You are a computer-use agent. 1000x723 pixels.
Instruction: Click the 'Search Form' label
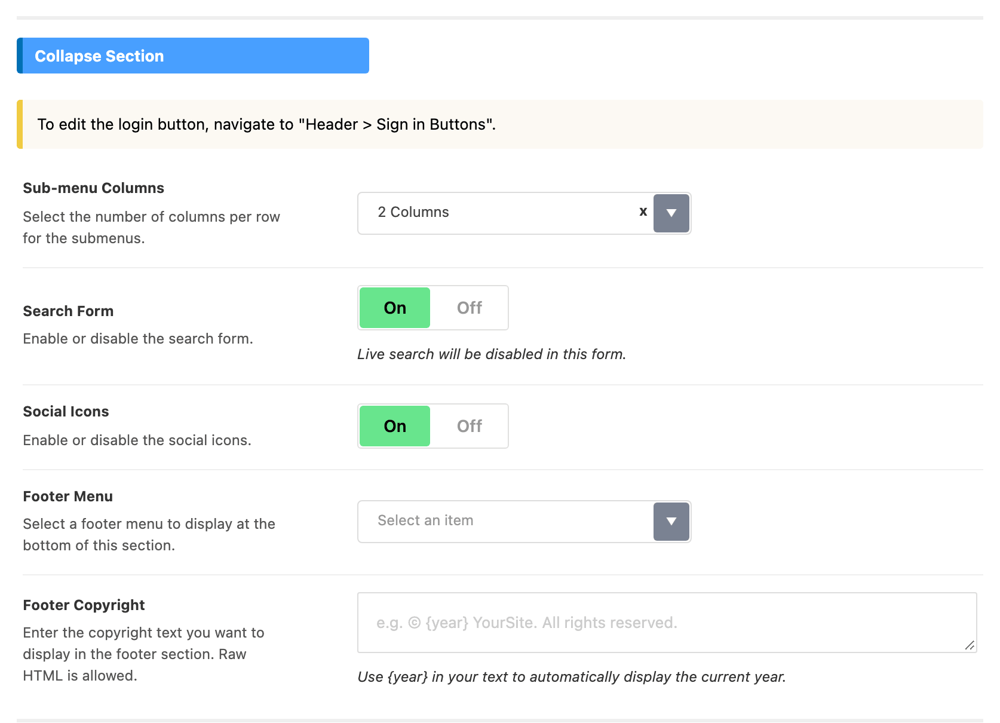coord(68,311)
